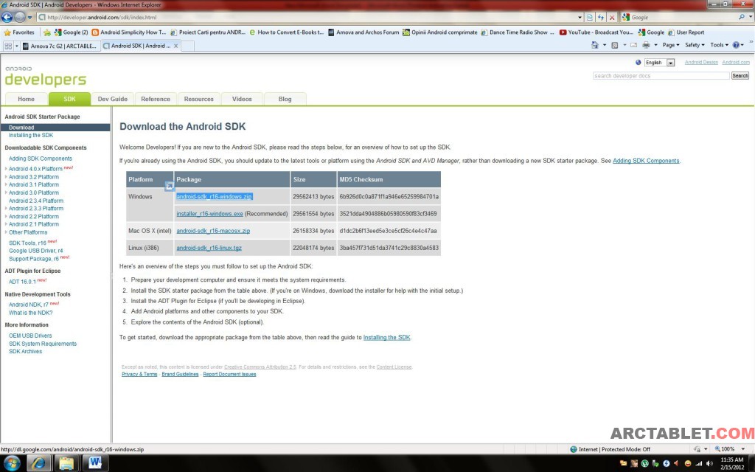Open the Videos tab

242,99
